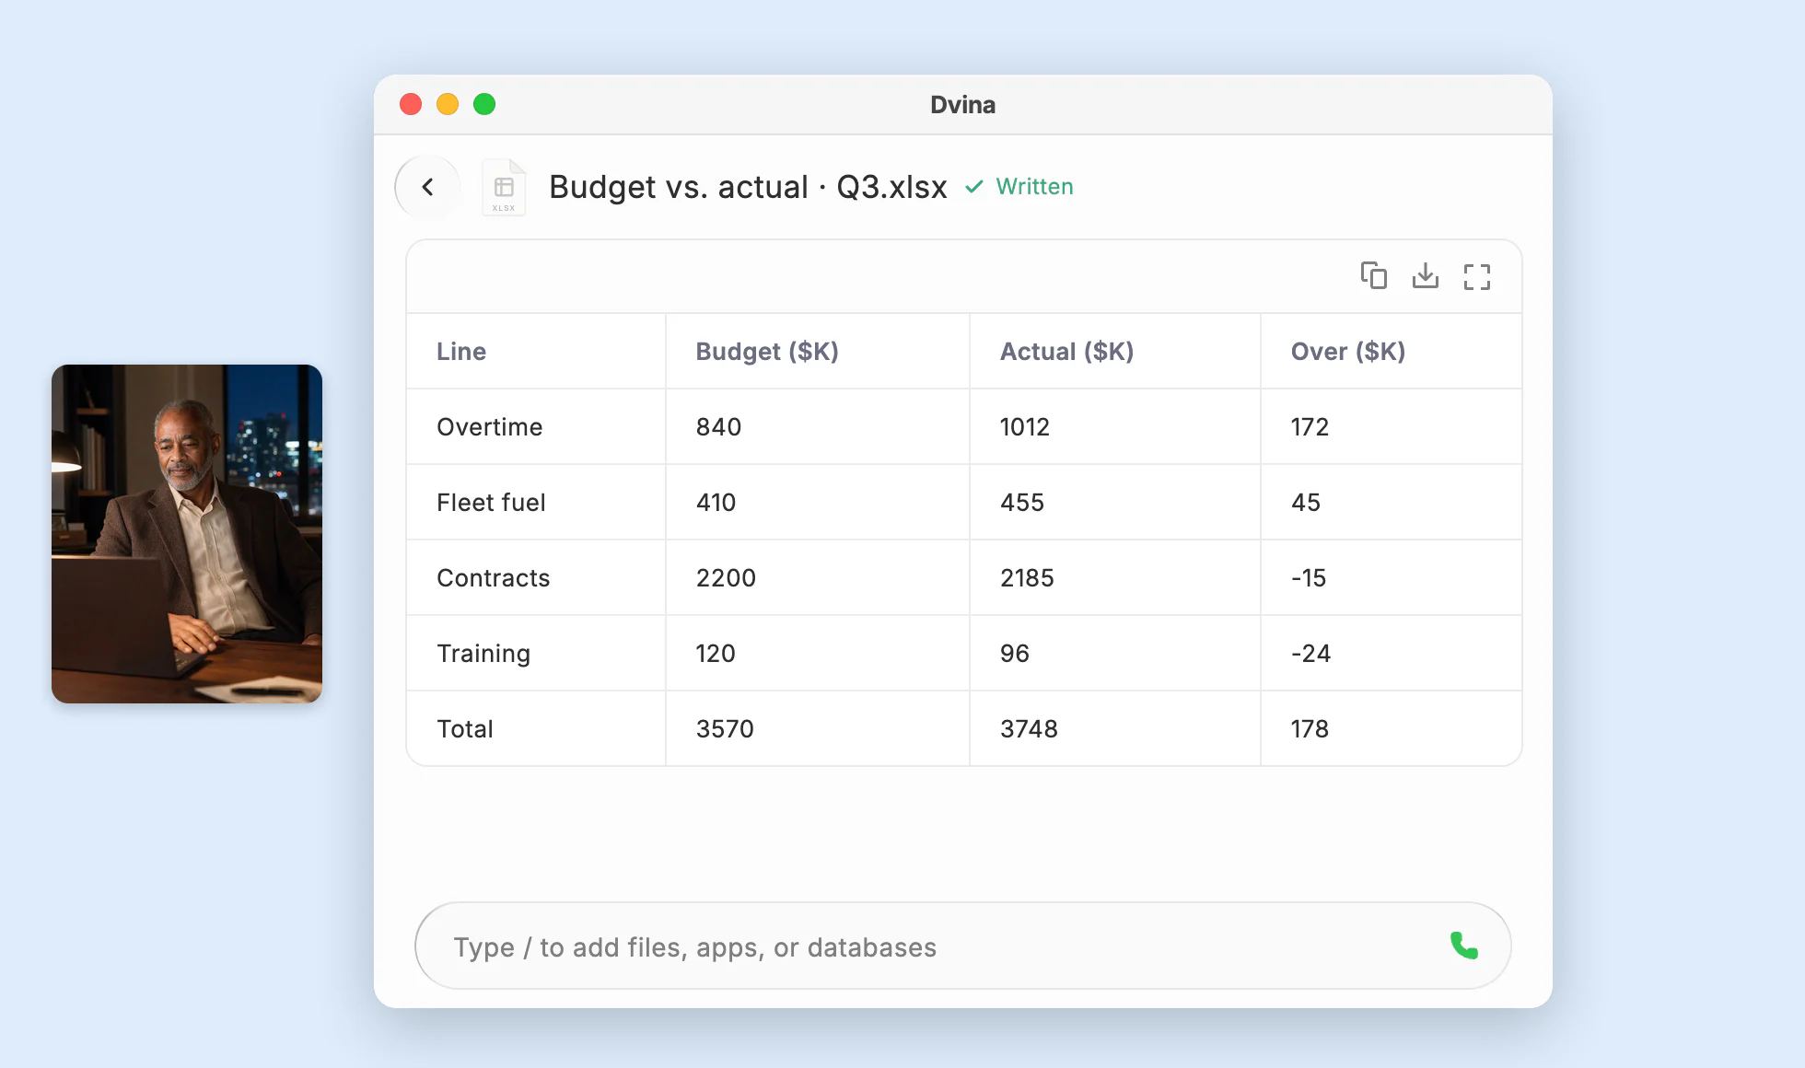Close the Dvina window with red button
Viewport: 1805px width, 1068px height.
pyautogui.click(x=411, y=104)
